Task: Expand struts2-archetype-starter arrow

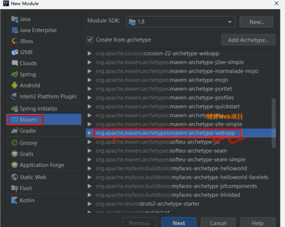Action: pos(89,204)
